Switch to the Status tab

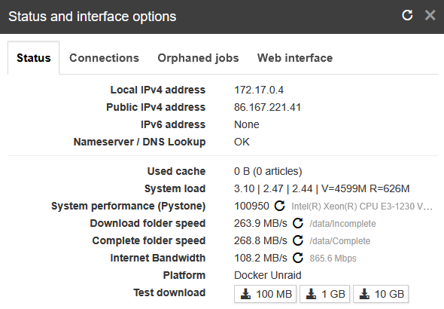coord(33,58)
